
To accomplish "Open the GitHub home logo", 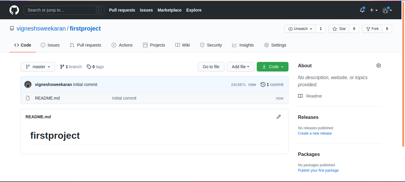I will point(14,10).
